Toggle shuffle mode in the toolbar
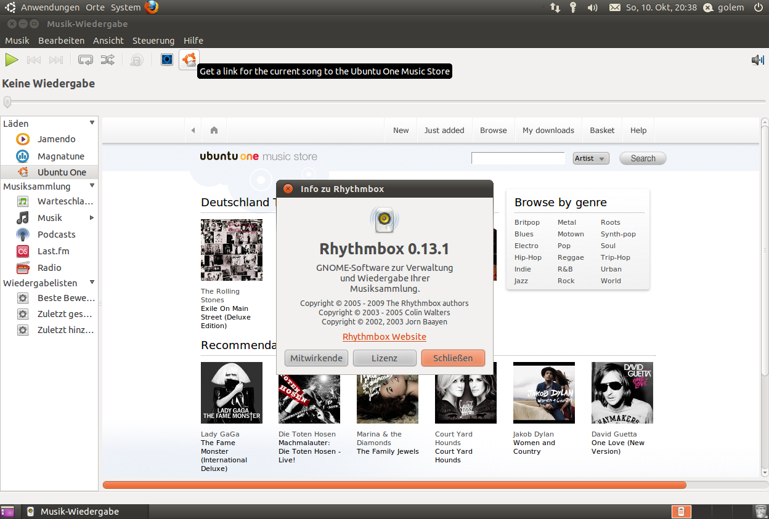 [x=107, y=60]
